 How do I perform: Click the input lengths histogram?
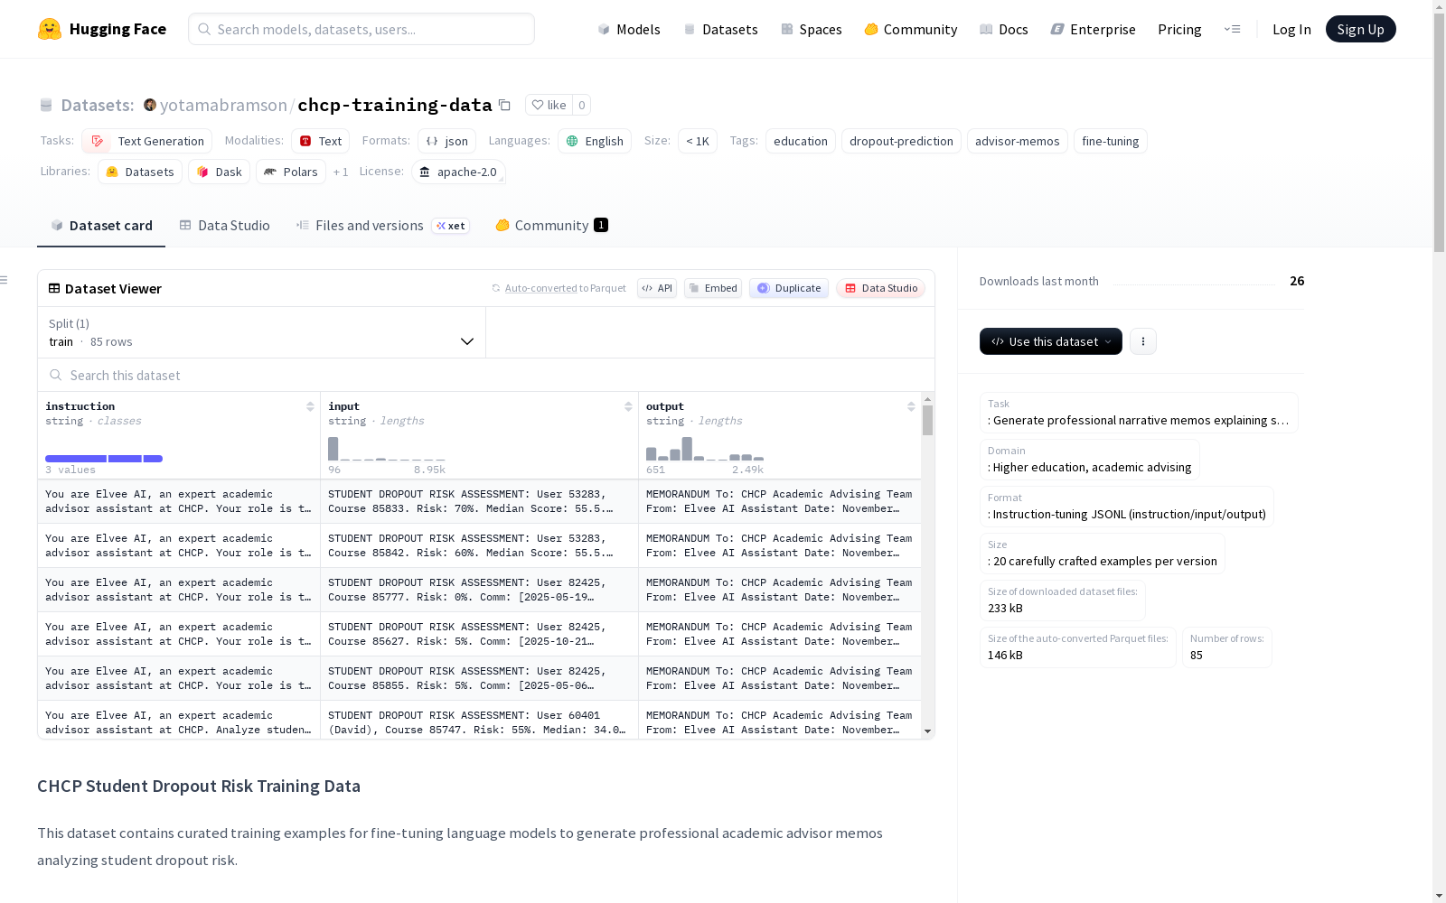pyautogui.click(x=387, y=449)
